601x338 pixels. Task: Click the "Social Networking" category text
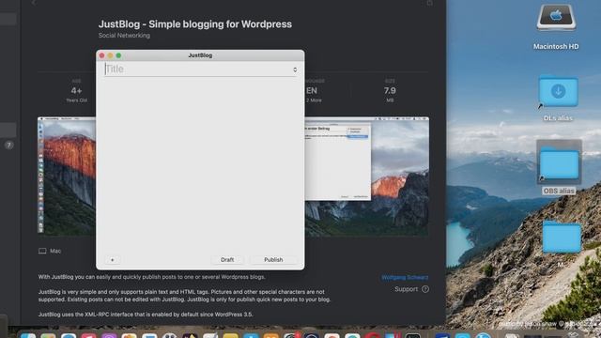pos(124,36)
